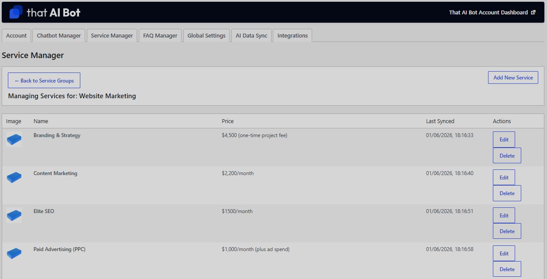Image resolution: width=547 pixels, height=279 pixels.
Task: Edit the Paid Advertising (PPC) service
Action: pos(504,253)
